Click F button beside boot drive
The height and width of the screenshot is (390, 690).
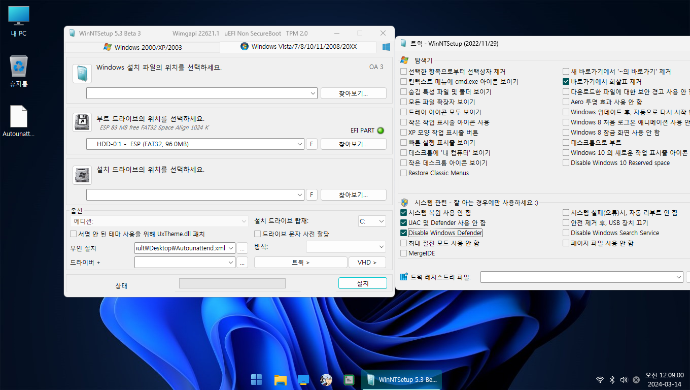[x=312, y=144]
